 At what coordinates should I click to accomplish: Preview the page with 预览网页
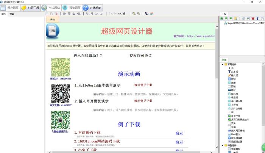[x=72, y=8]
